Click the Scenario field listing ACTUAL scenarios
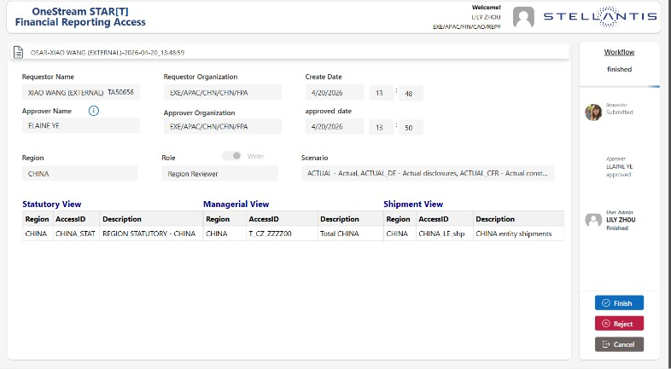 click(x=428, y=173)
